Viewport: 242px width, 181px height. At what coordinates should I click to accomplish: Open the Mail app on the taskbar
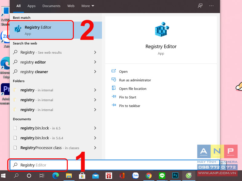coord(96,176)
